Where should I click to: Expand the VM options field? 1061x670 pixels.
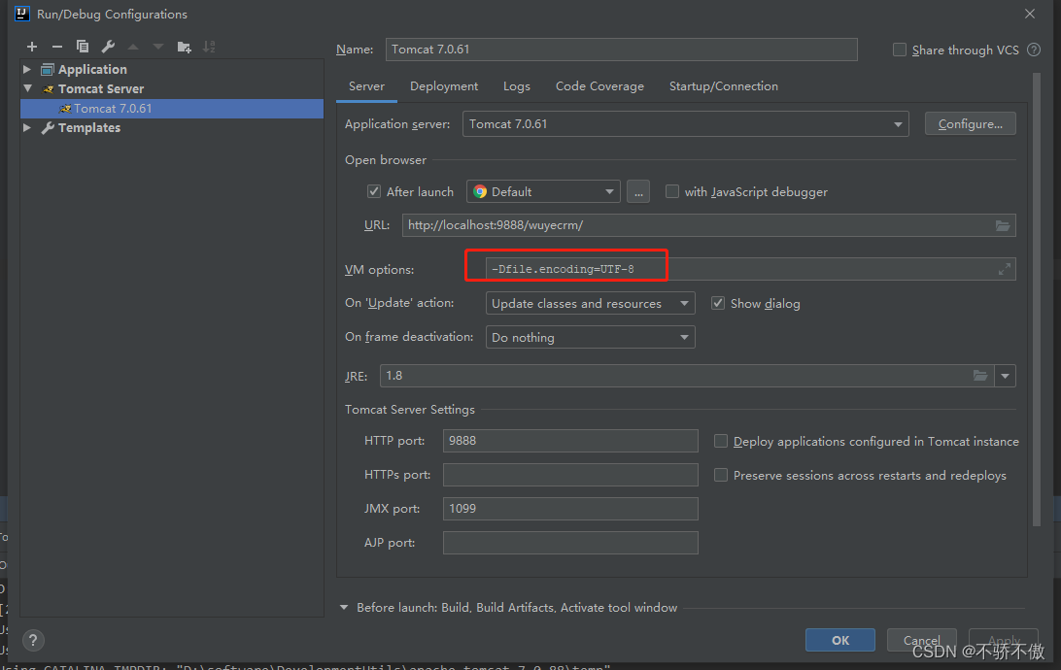(1005, 269)
